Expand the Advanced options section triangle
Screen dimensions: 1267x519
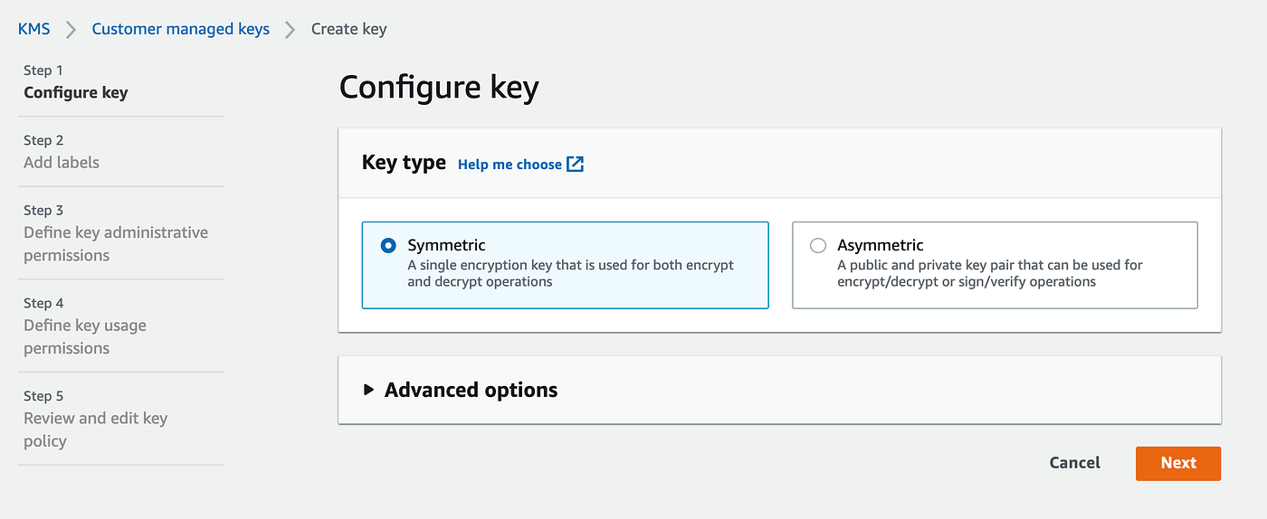(368, 390)
